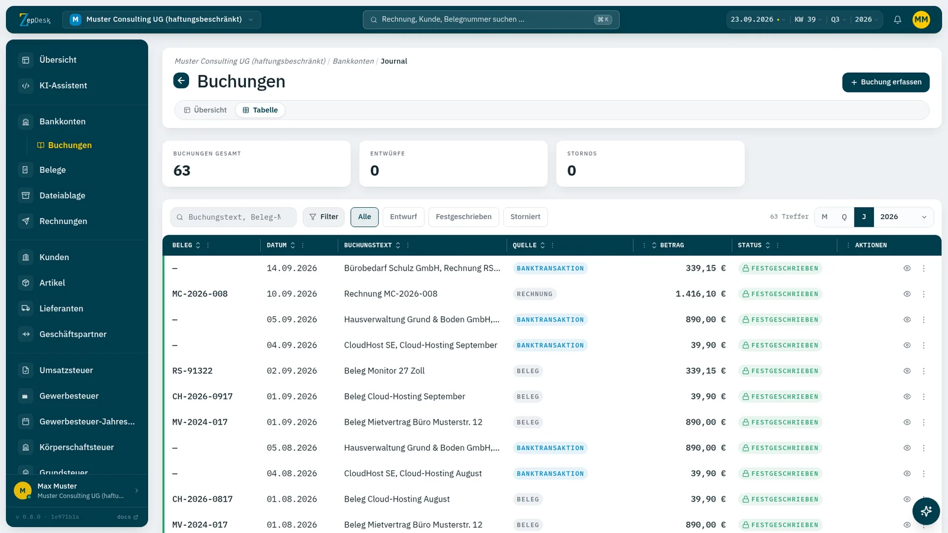Open Gewerbesteuer in the sidebar
Screen dimensions: 948x533
(77, 396)
